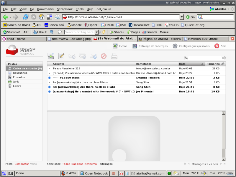Viewport: 236px width, 177px height.
Task: Click the StumbleUpon thumbs-down icon
Action: [52, 32]
